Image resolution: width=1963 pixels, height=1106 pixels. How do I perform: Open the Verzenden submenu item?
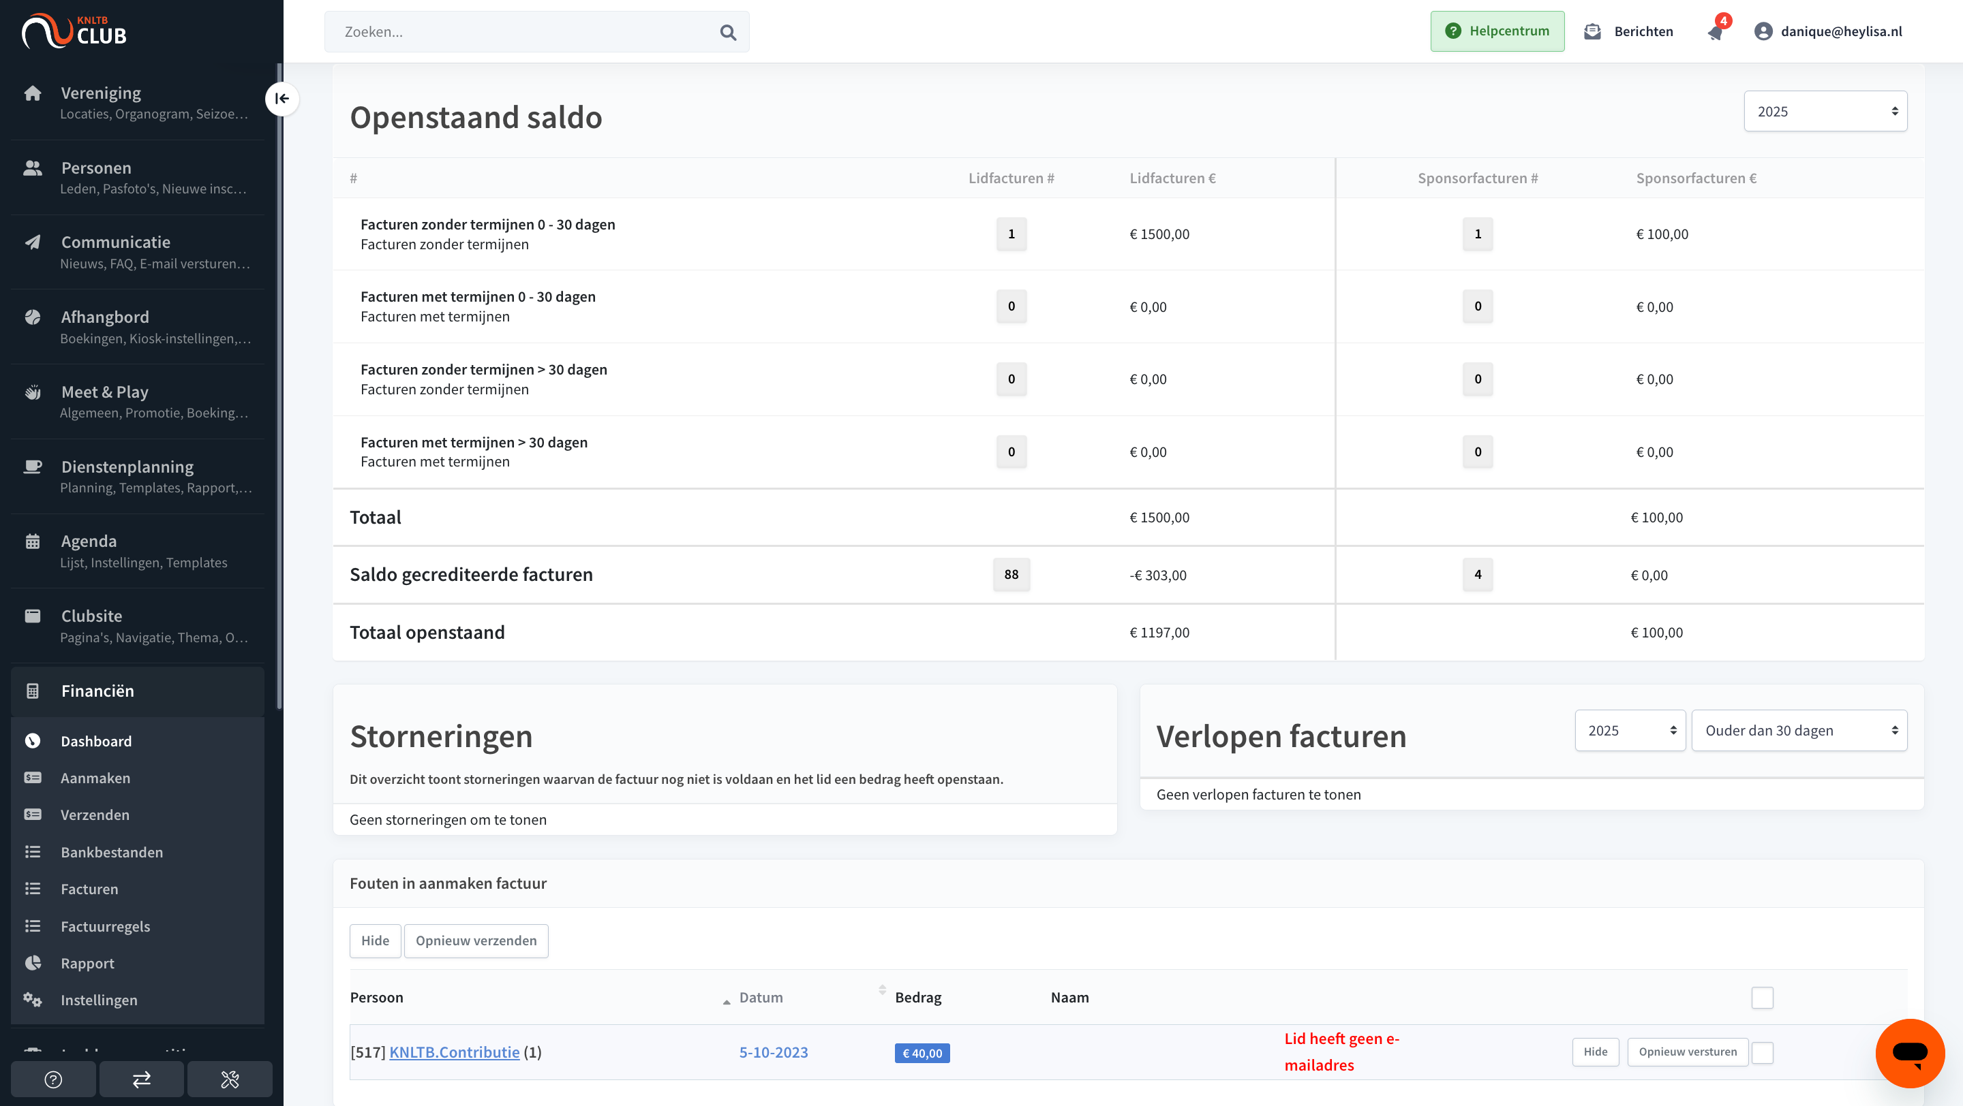(137, 815)
